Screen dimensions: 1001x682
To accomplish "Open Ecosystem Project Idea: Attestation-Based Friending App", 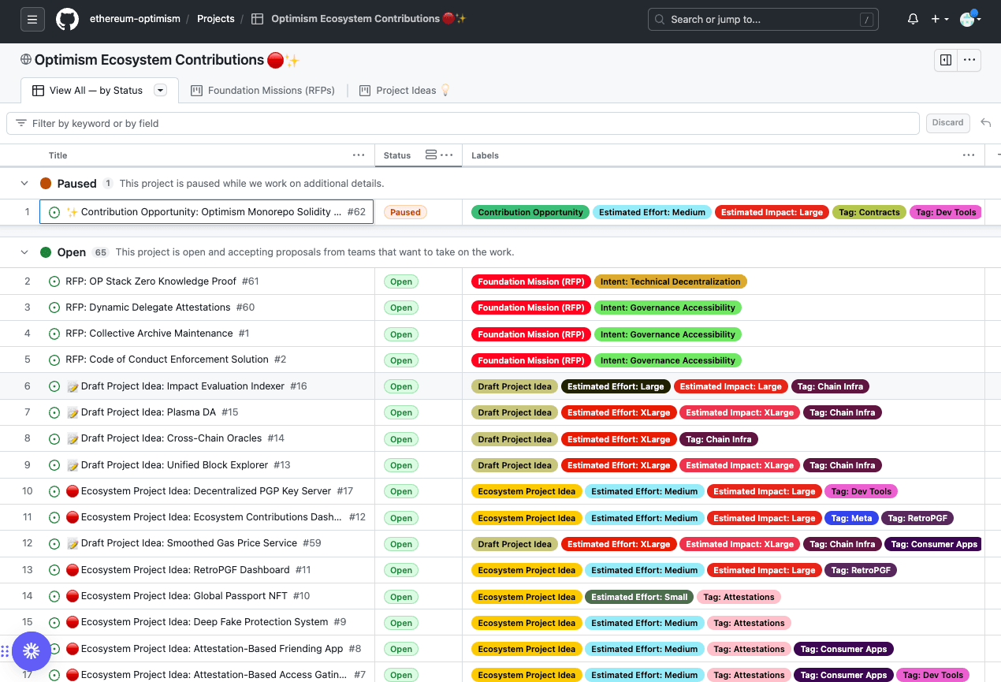I will pyautogui.click(x=212, y=649).
